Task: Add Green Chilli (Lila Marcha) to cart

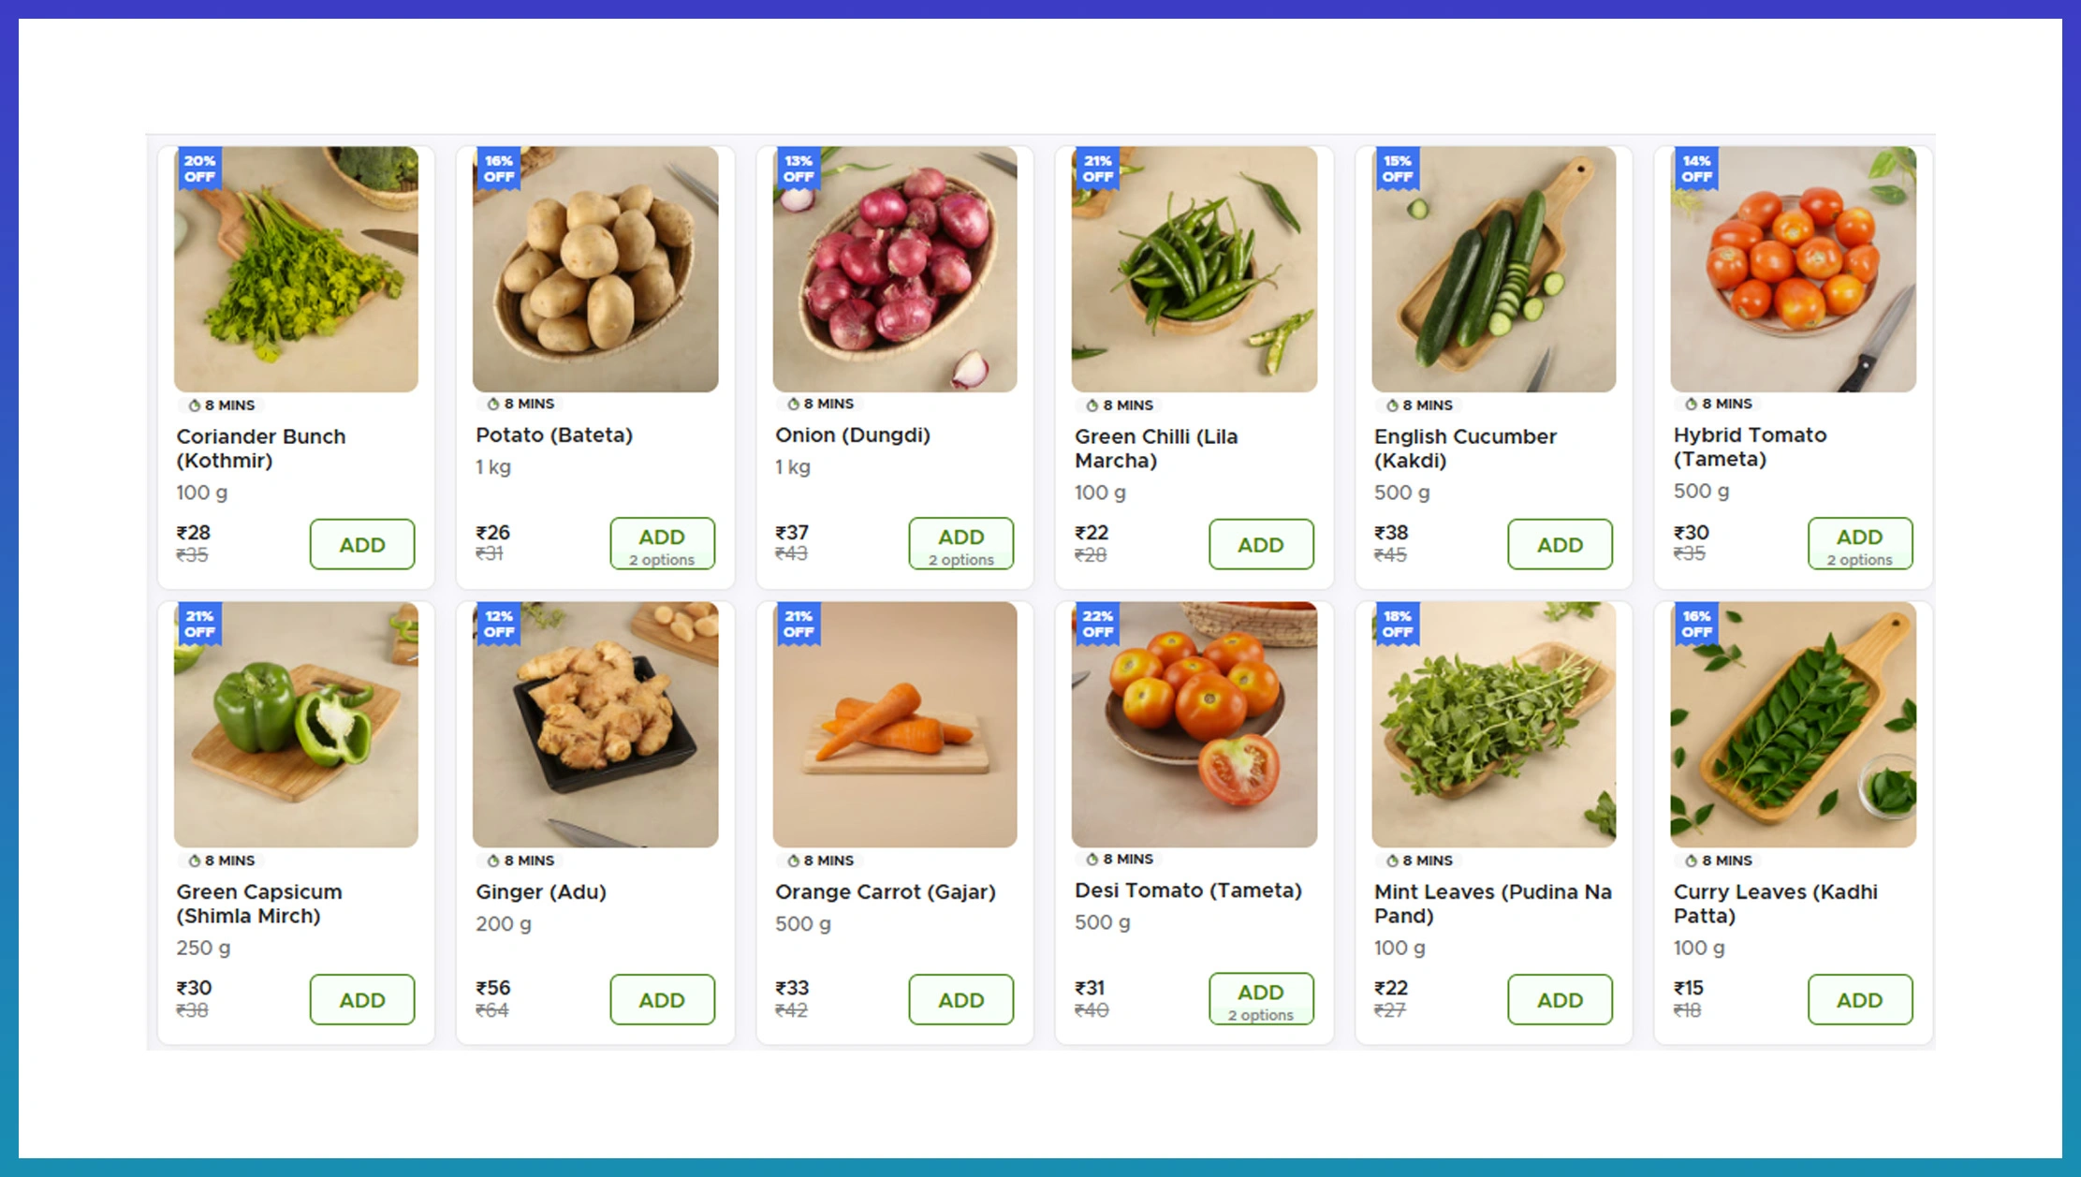Action: (1261, 544)
